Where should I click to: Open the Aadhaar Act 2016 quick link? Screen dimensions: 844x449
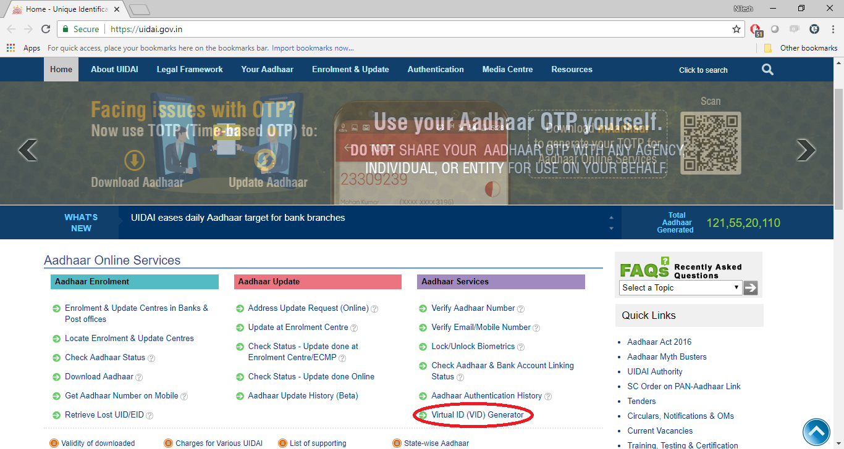coord(659,342)
